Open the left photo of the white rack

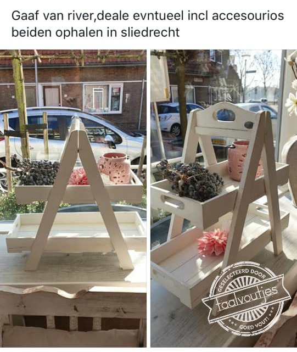(x=73, y=198)
